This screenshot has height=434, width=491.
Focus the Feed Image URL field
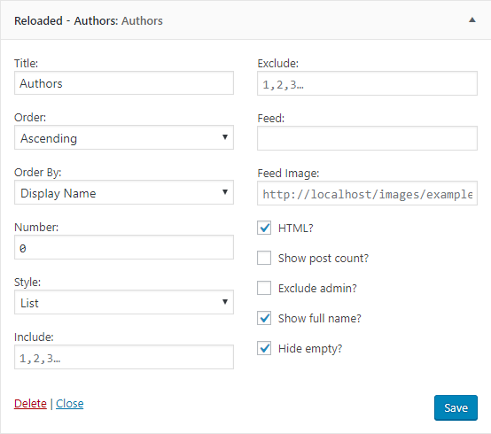point(367,193)
